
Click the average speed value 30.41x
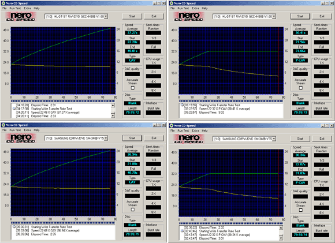tap(300, 33)
